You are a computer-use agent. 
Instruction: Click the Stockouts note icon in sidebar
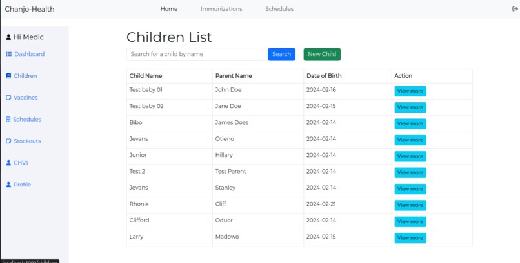pyautogui.click(x=8, y=141)
